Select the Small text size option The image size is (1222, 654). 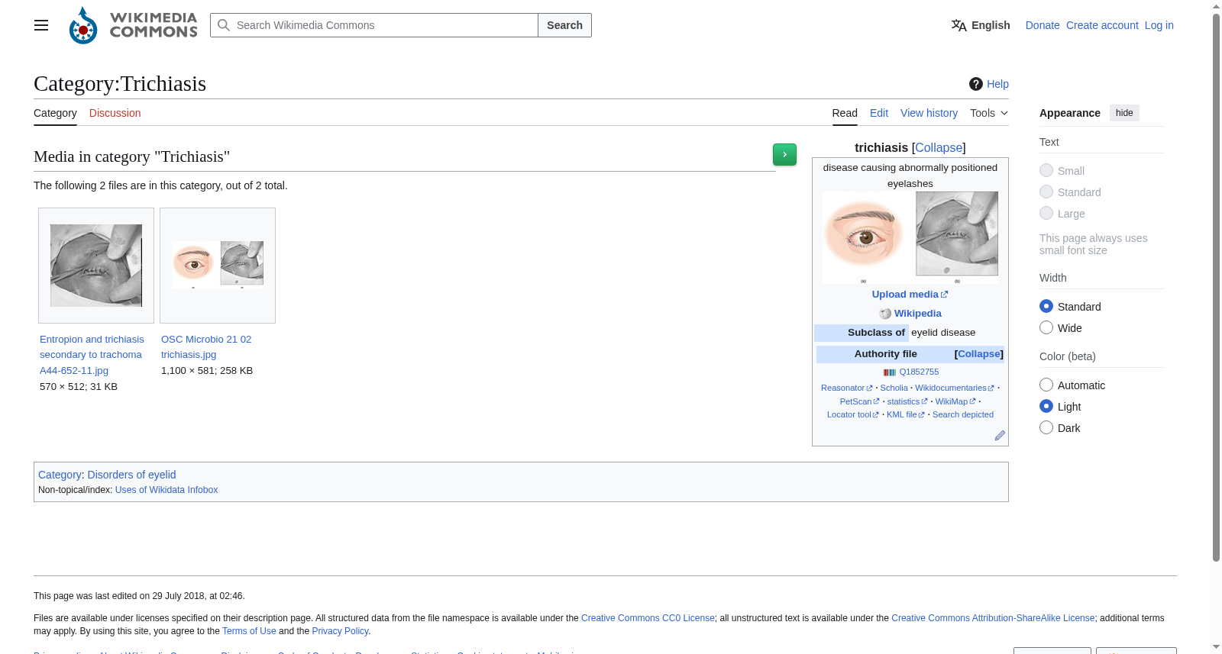1046,170
